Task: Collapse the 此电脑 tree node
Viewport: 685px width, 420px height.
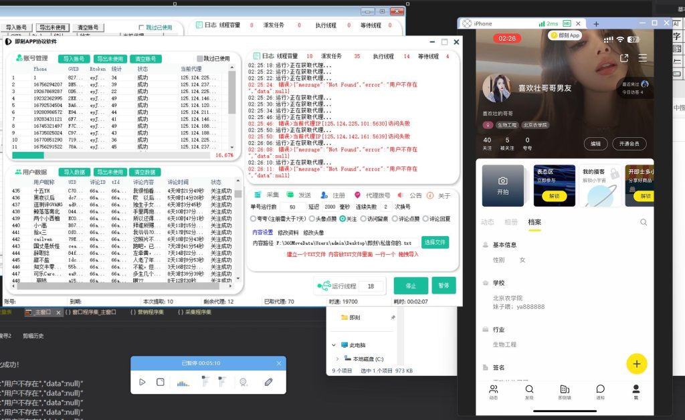Action: 335,346
